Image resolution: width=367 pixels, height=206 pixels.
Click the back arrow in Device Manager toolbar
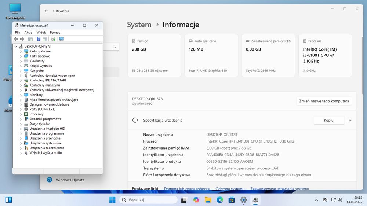[x=16, y=39]
